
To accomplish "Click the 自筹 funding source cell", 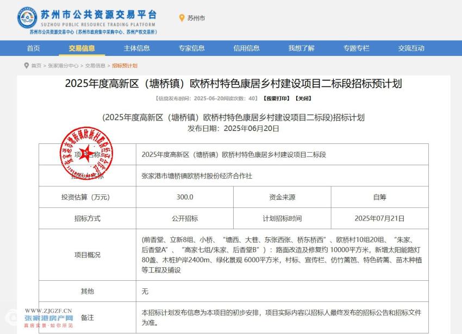I will pyautogui.click(x=379, y=197).
